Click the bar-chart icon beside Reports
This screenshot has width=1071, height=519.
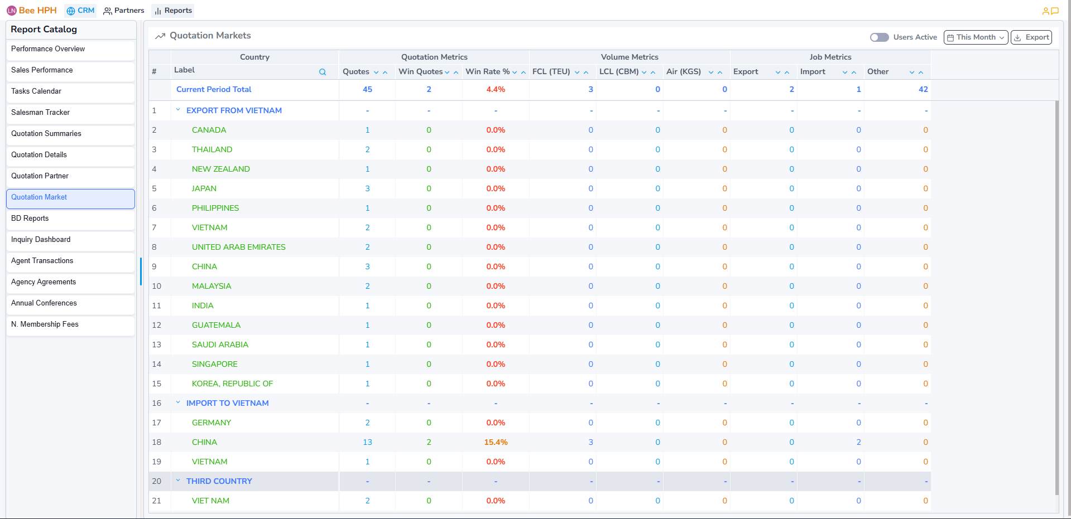[x=159, y=10]
